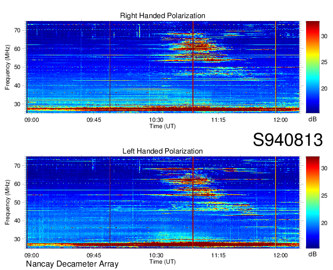Click the 30 dB color bar tick, Left Handed plot
Viewport: 333px width, 270px height.
[x=324, y=168]
